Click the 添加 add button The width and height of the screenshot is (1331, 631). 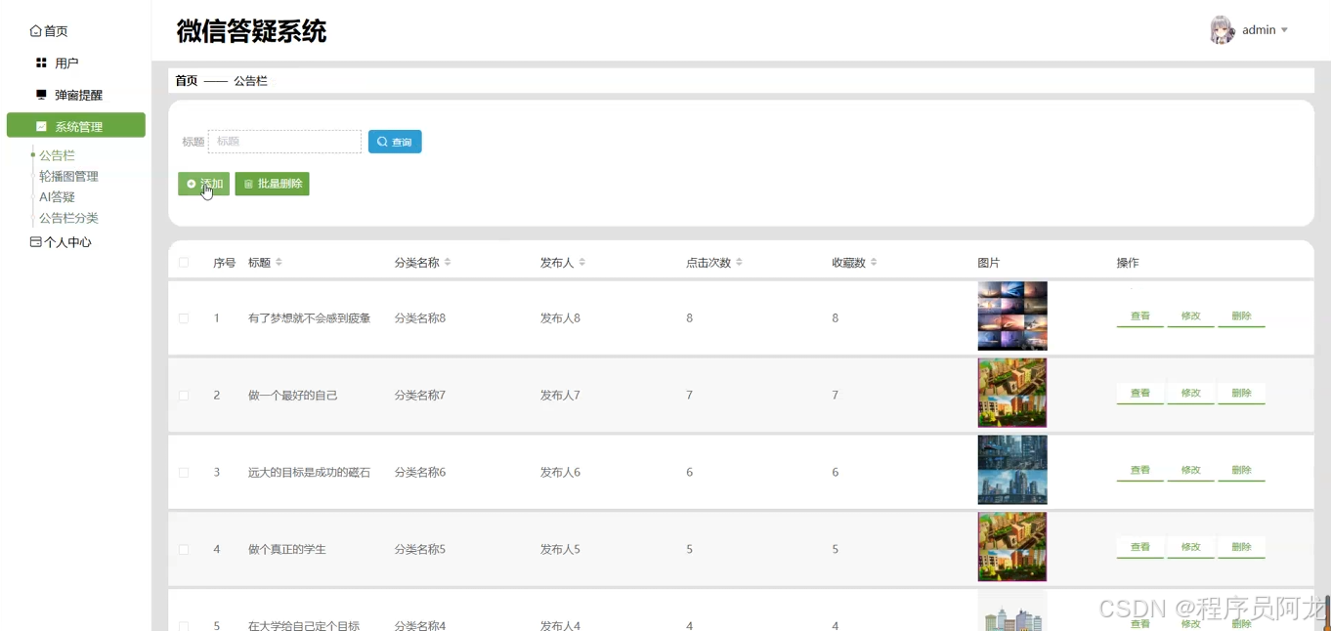[203, 184]
